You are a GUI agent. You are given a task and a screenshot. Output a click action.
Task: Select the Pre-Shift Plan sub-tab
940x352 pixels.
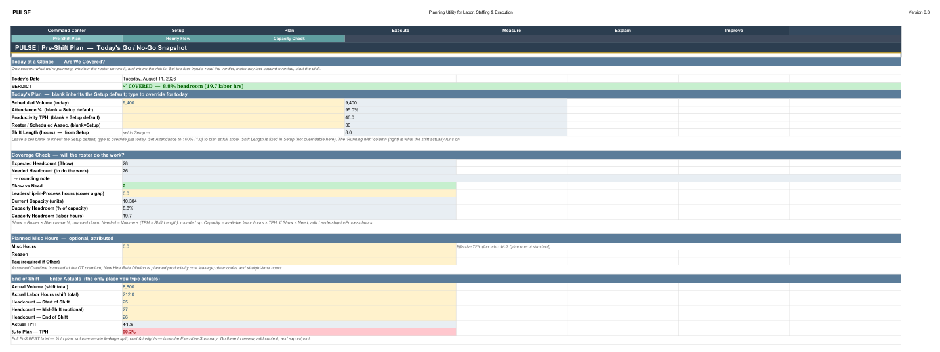[x=66, y=39]
